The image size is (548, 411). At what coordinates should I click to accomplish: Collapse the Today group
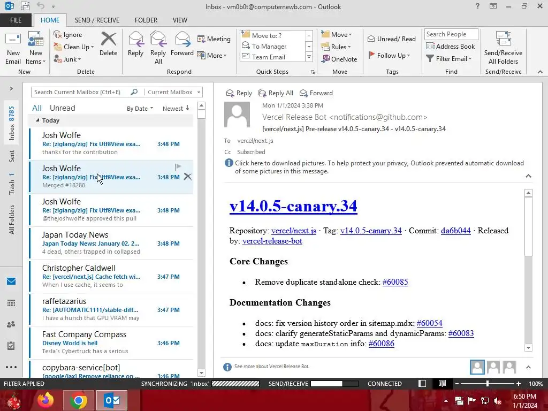tap(37, 120)
